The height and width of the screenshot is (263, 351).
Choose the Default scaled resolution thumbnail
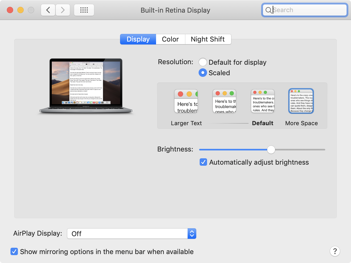click(263, 101)
